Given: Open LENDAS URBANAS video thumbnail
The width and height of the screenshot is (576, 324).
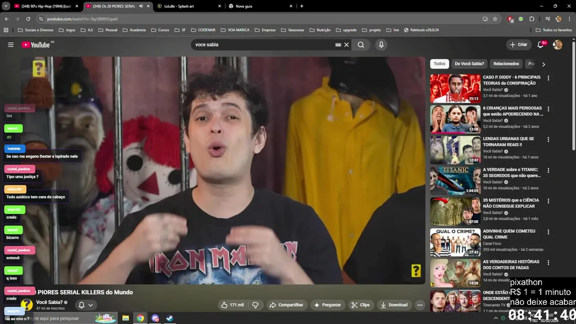Looking at the screenshot, I should pyautogui.click(x=455, y=150).
